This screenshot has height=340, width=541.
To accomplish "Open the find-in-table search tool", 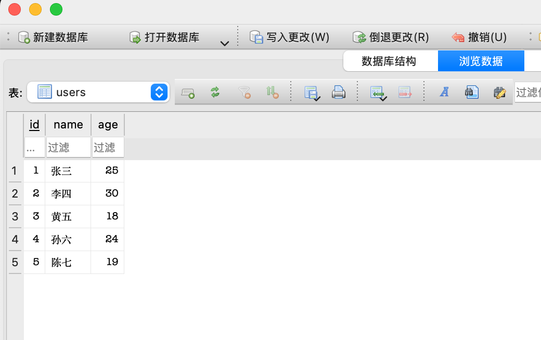I will [x=471, y=91].
